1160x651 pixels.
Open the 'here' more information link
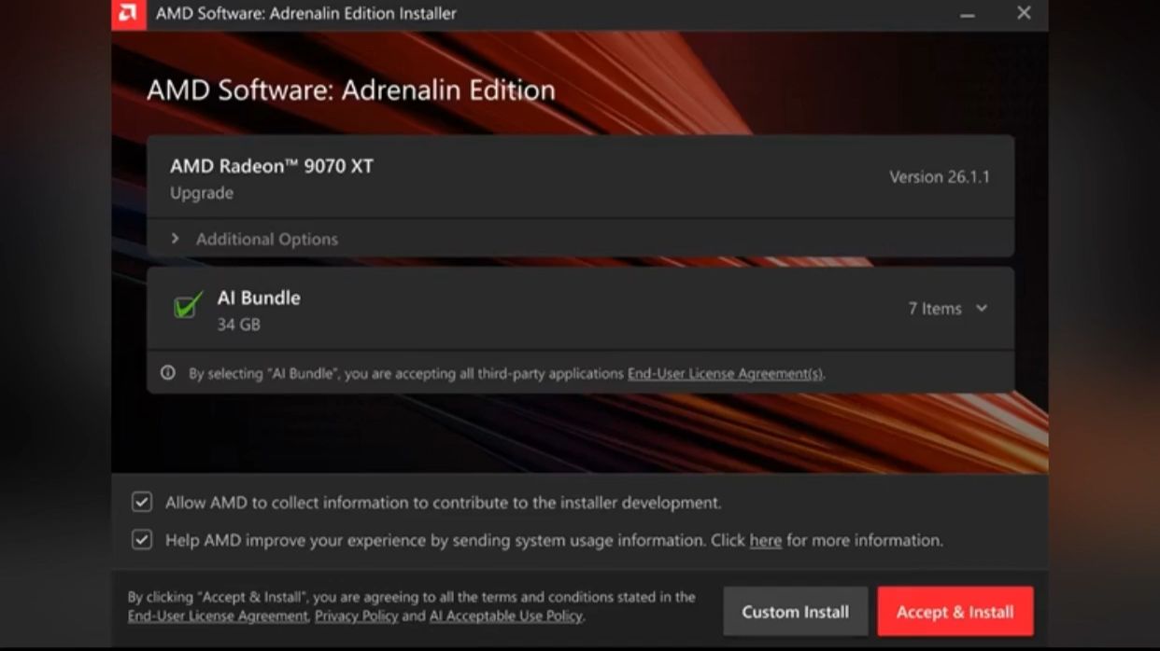[765, 541]
